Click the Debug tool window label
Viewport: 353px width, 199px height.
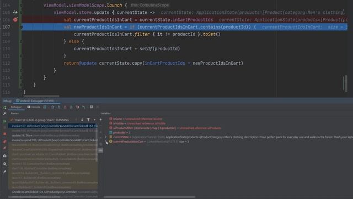[x=7, y=101]
